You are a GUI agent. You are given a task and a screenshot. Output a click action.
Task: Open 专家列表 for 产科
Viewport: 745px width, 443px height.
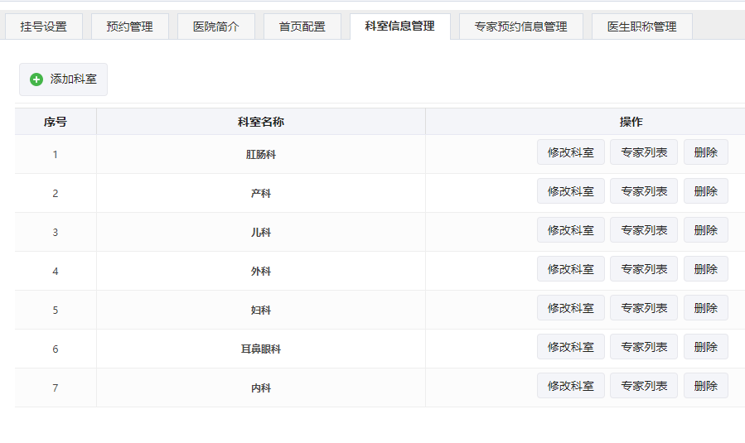[x=644, y=191]
